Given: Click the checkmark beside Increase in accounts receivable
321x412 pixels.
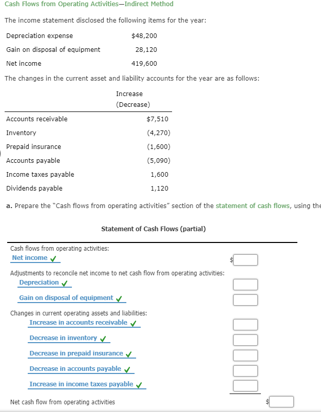Looking at the screenshot, I should tap(133, 323).
